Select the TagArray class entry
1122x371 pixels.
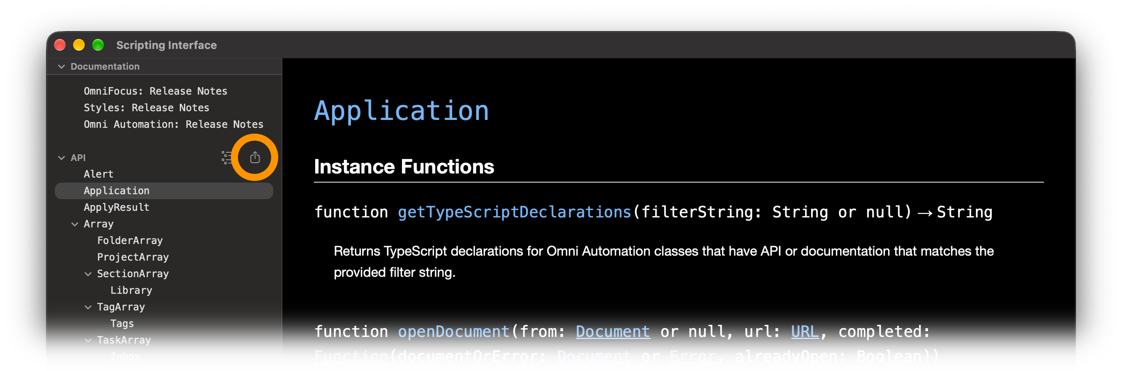coord(121,307)
